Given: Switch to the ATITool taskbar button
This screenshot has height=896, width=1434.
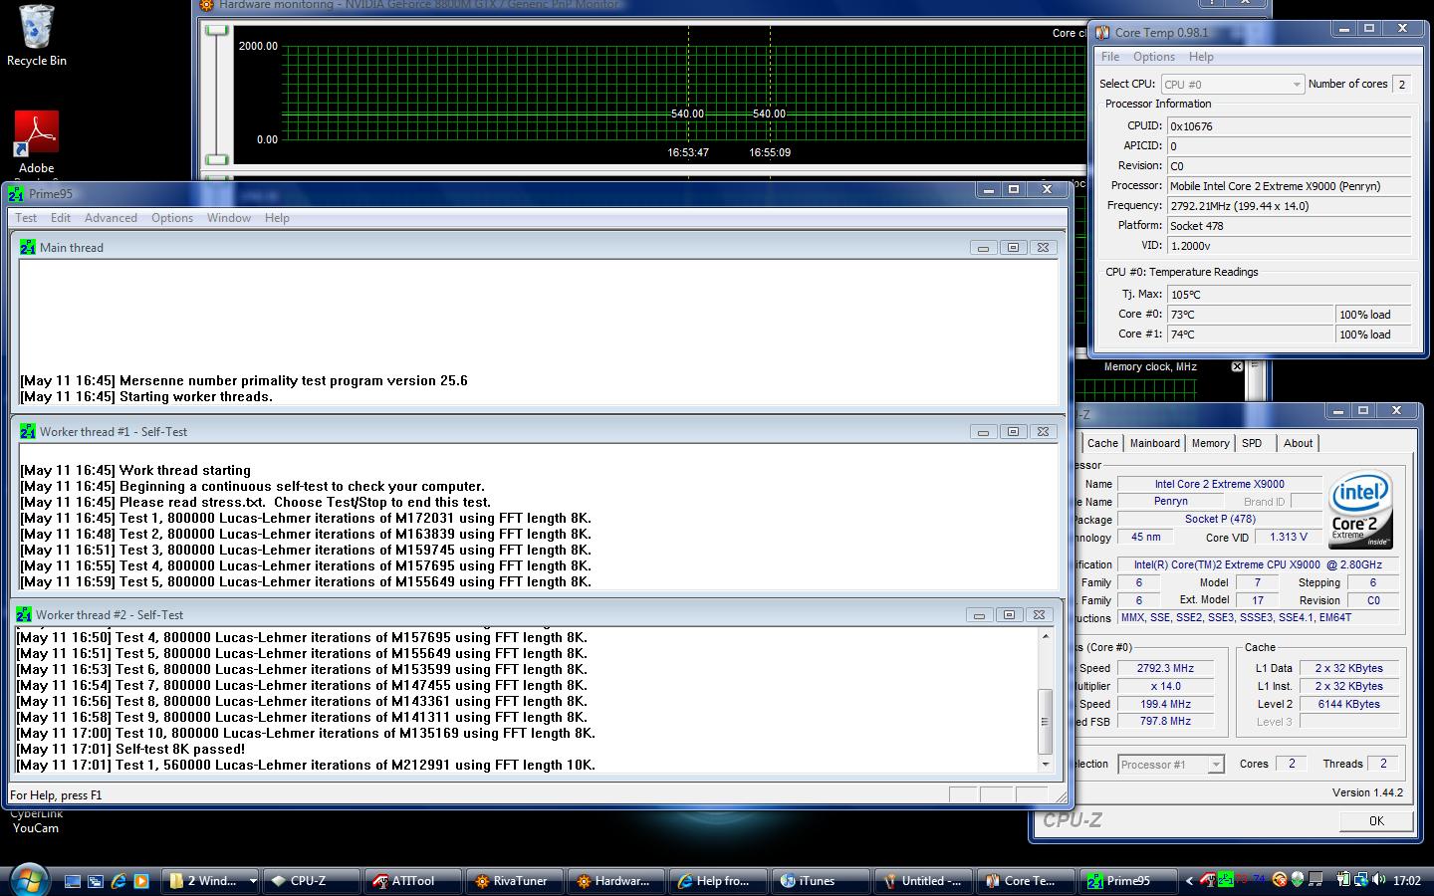Looking at the screenshot, I should coord(412,881).
